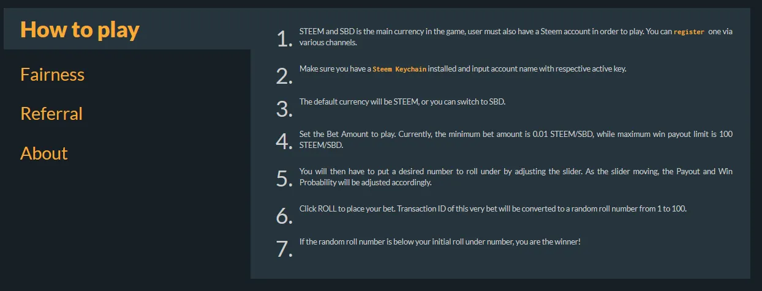Select the Referral tab
The image size is (762, 291).
pos(51,114)
